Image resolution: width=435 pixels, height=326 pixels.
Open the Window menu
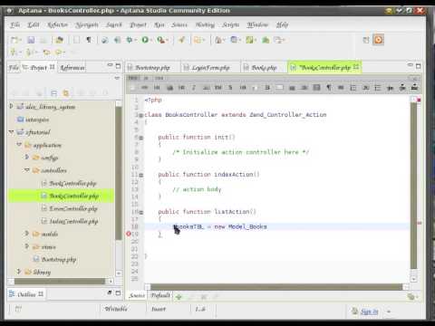[257, 24]
